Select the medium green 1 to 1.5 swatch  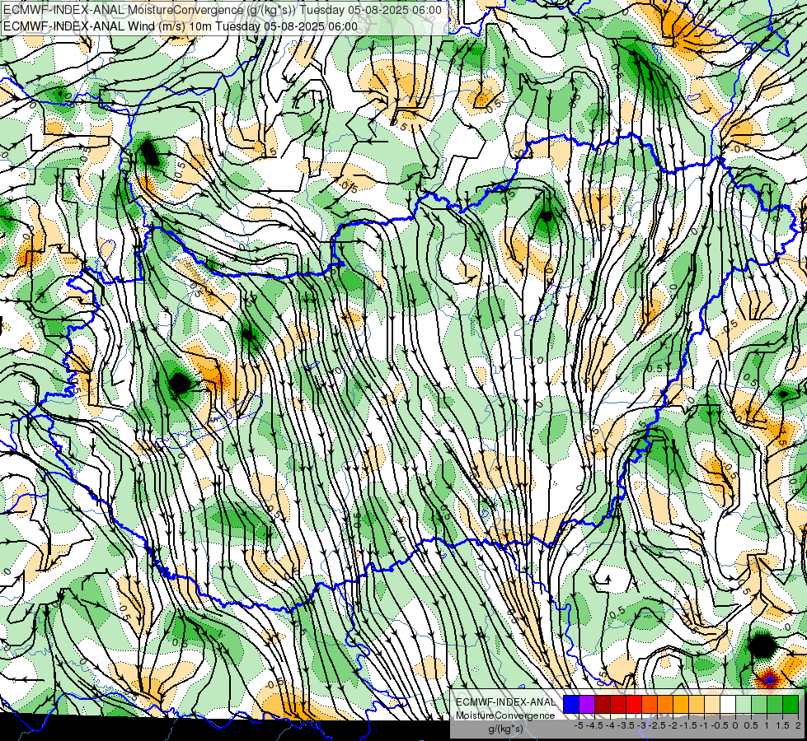(x=775, y=705)
